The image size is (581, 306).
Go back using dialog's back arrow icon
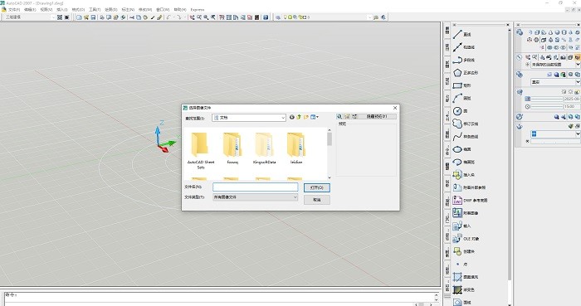click(292, 117)
